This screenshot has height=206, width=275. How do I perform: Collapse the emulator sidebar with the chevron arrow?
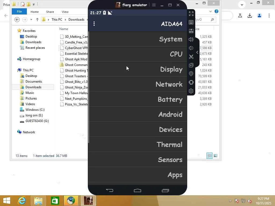(x=197, y=52)
